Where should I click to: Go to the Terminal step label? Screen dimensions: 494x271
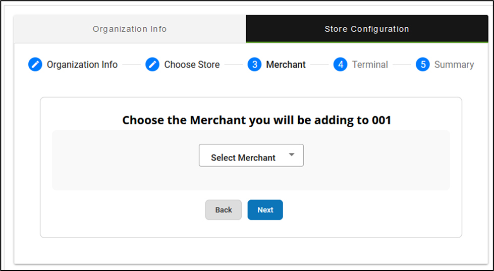[370, 65]
